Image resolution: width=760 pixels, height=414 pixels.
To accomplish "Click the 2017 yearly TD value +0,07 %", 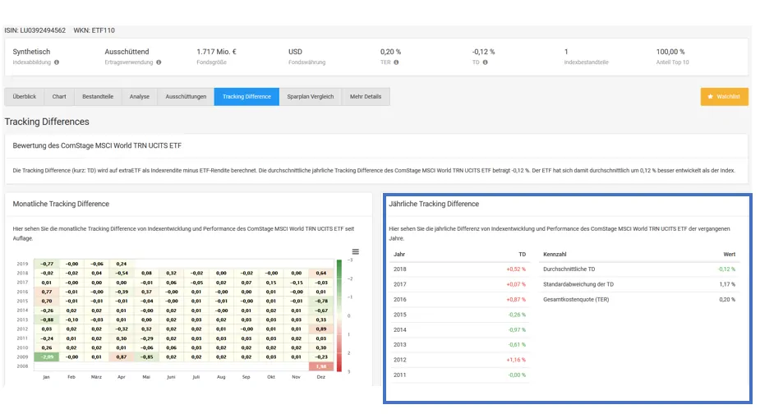I will pos(516,284).
